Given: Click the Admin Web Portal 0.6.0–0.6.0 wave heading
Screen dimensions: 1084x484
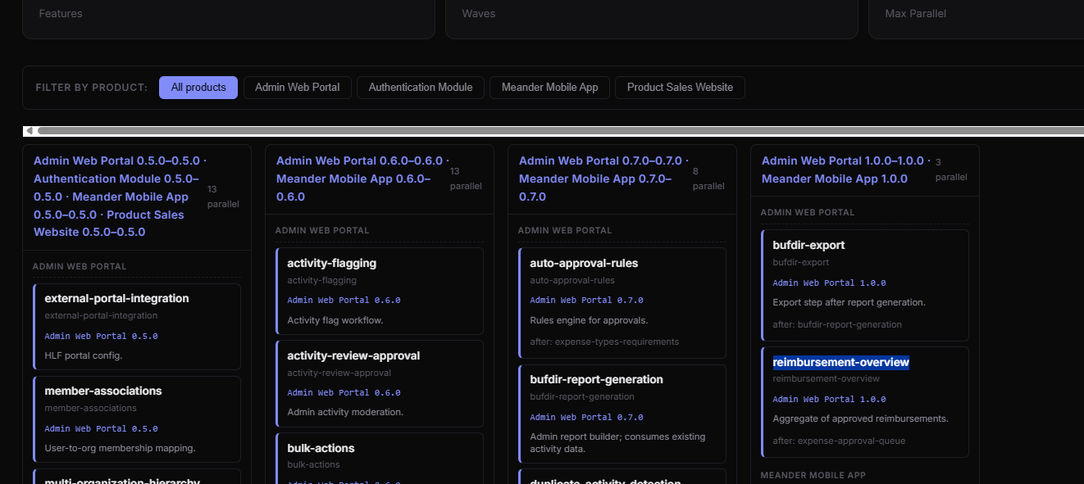Looking at the screenshot, I should (x=362, y=179).
